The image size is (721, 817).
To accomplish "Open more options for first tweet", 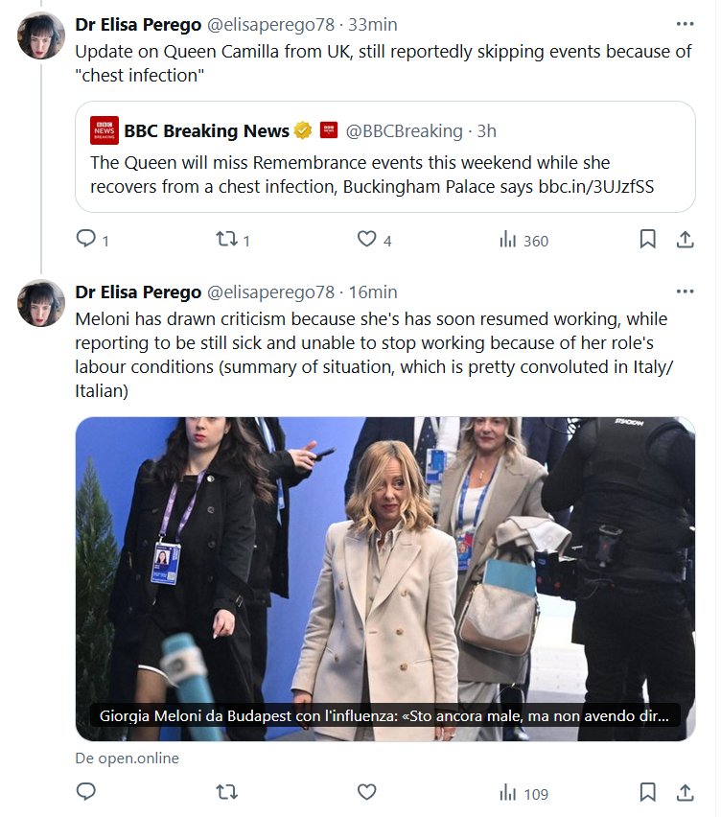I will [685, 25].
